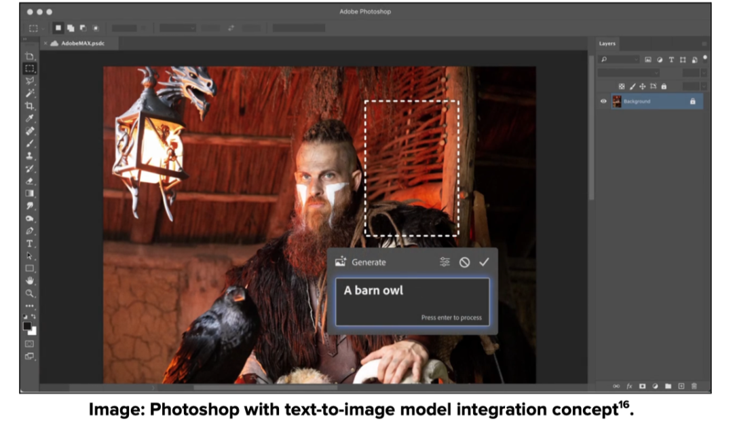The height and width of the screenshot is (441, 733).
Task: Open layer filter type search dropdown
Action: point(619,59)
